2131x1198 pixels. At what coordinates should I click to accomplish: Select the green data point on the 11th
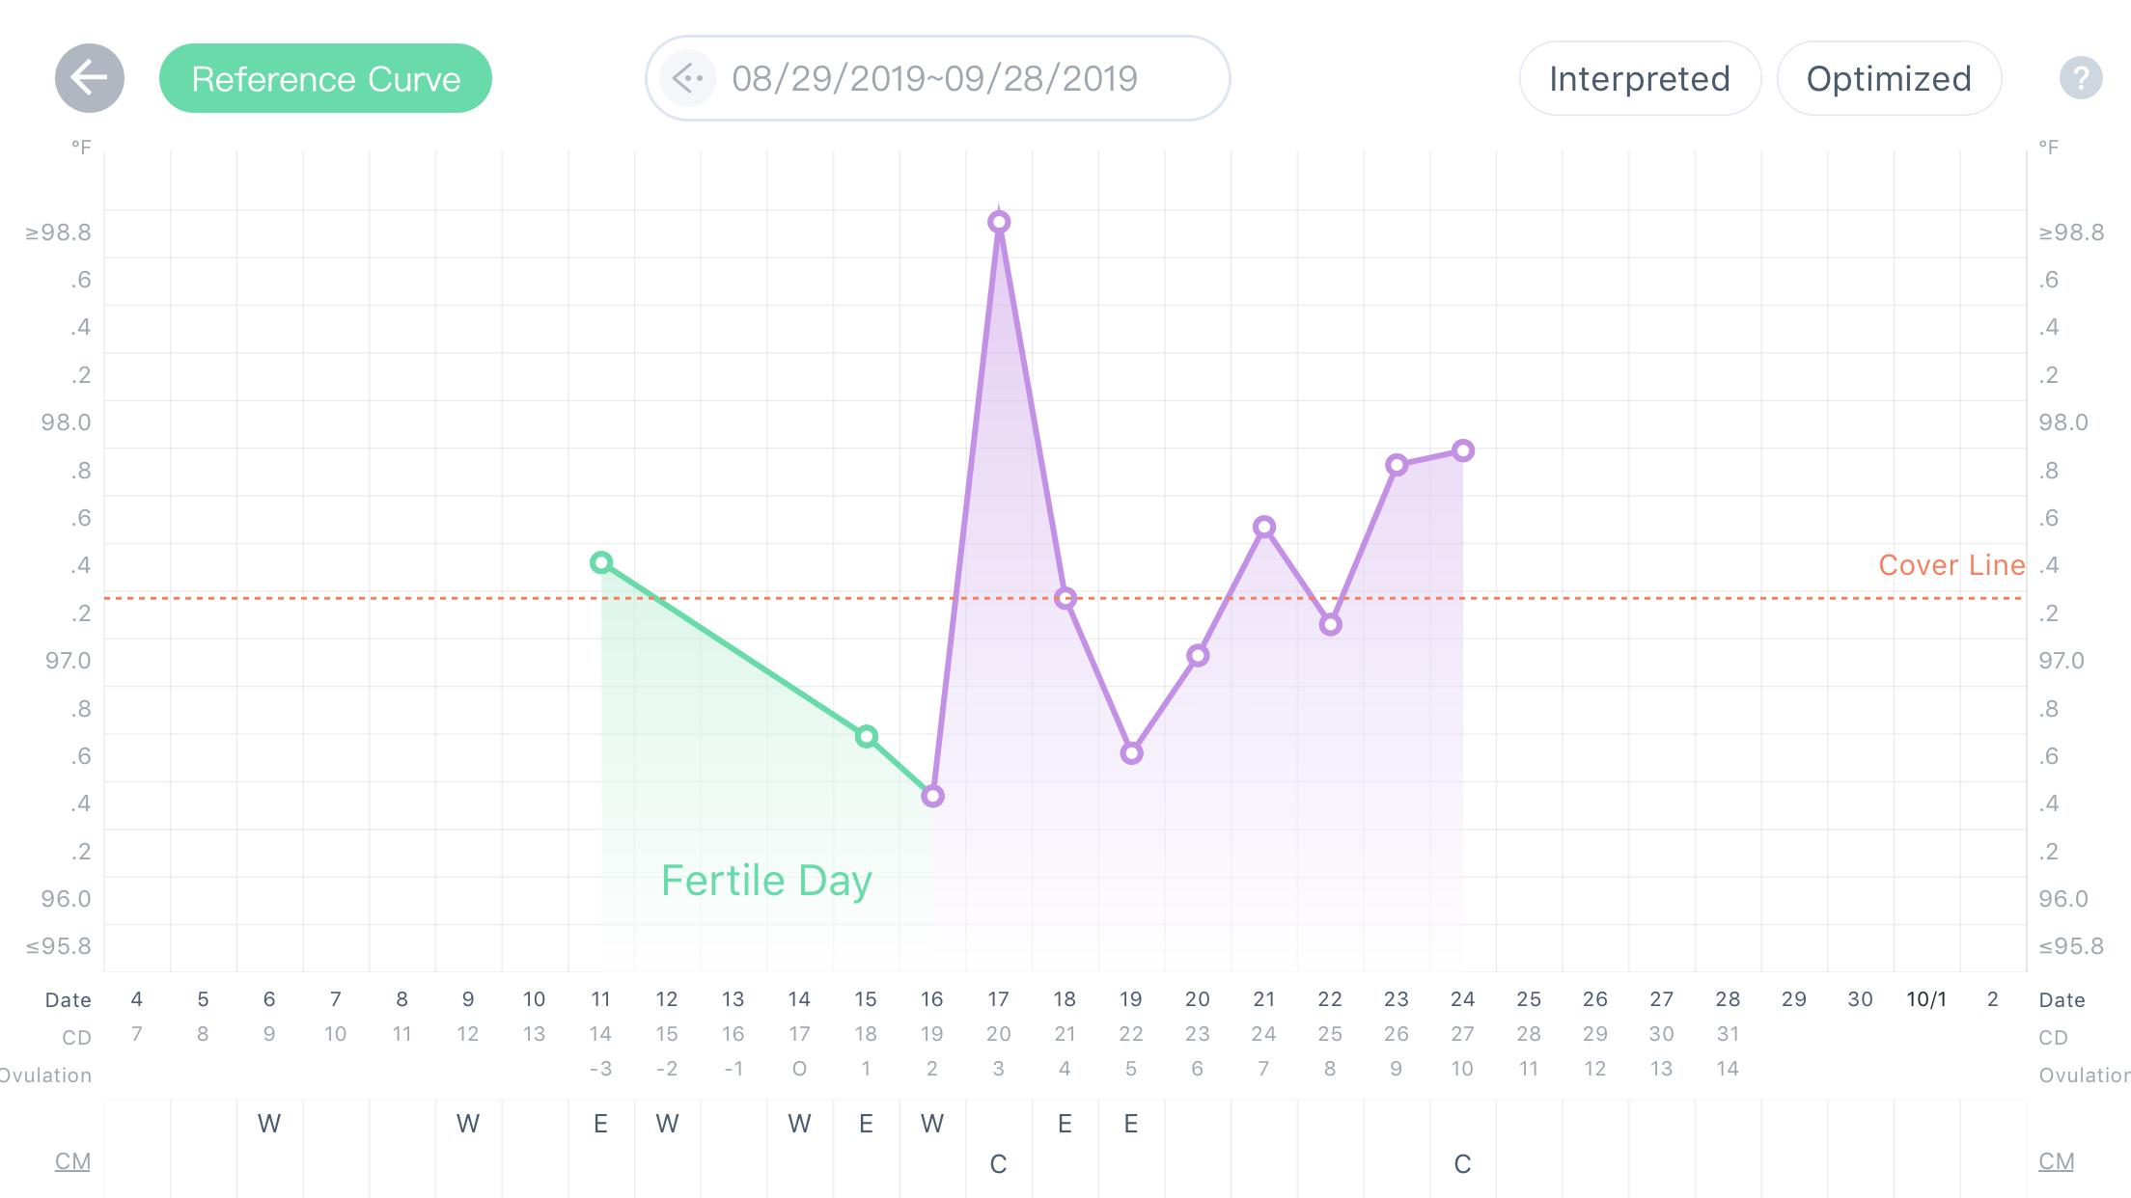tap(601, 562)
